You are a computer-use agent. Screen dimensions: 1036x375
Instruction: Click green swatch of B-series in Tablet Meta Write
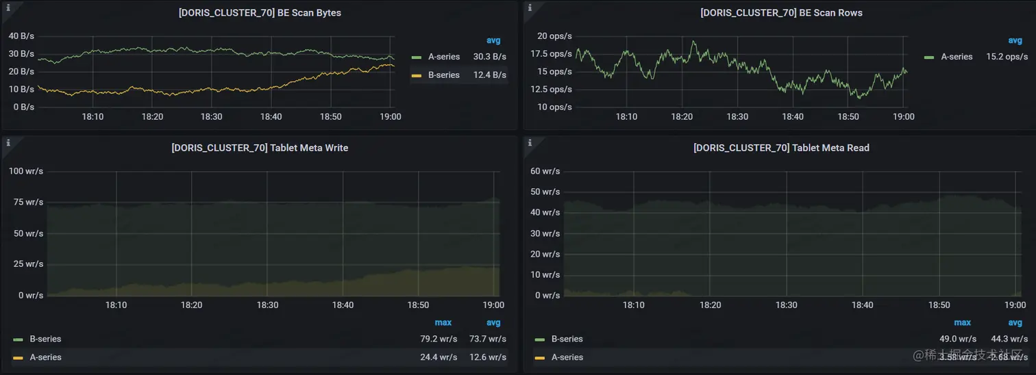click(x=18, y=339)
